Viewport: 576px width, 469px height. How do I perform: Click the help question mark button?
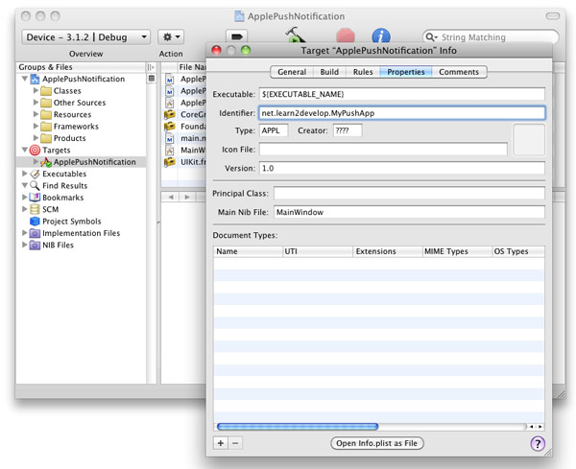pos(537,443)
